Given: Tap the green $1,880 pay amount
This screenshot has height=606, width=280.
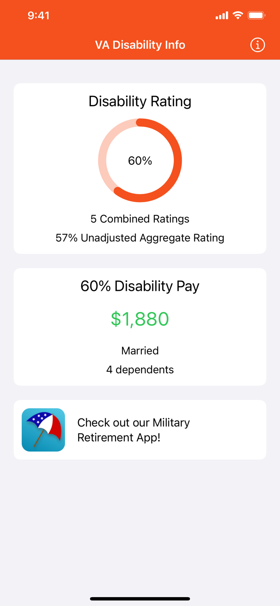Looking at the screenshot, I should click(x=140, y=320).
